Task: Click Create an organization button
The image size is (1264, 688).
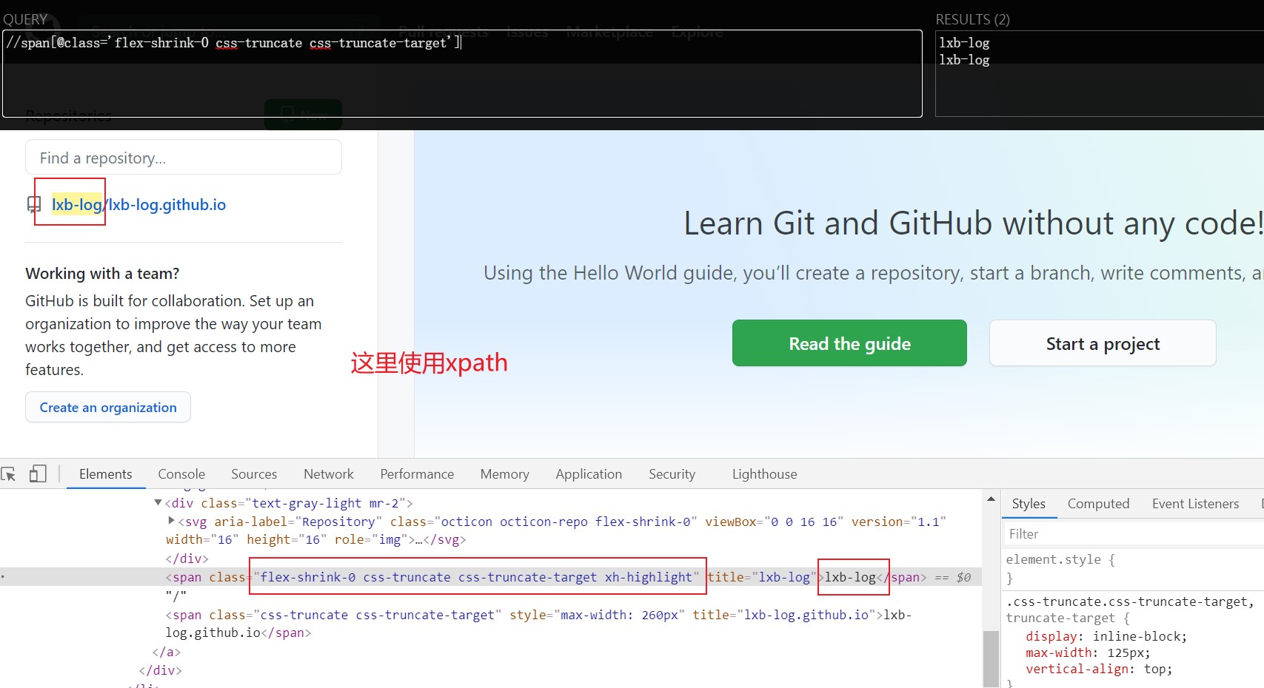Action: (108, 407)
